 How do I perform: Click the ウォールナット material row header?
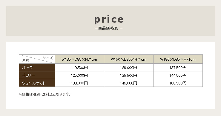[x=37, y=83]
